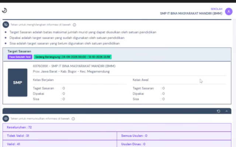Click info icon beside 'Tekan untuk memunculkan informasi'

[73, 119]
